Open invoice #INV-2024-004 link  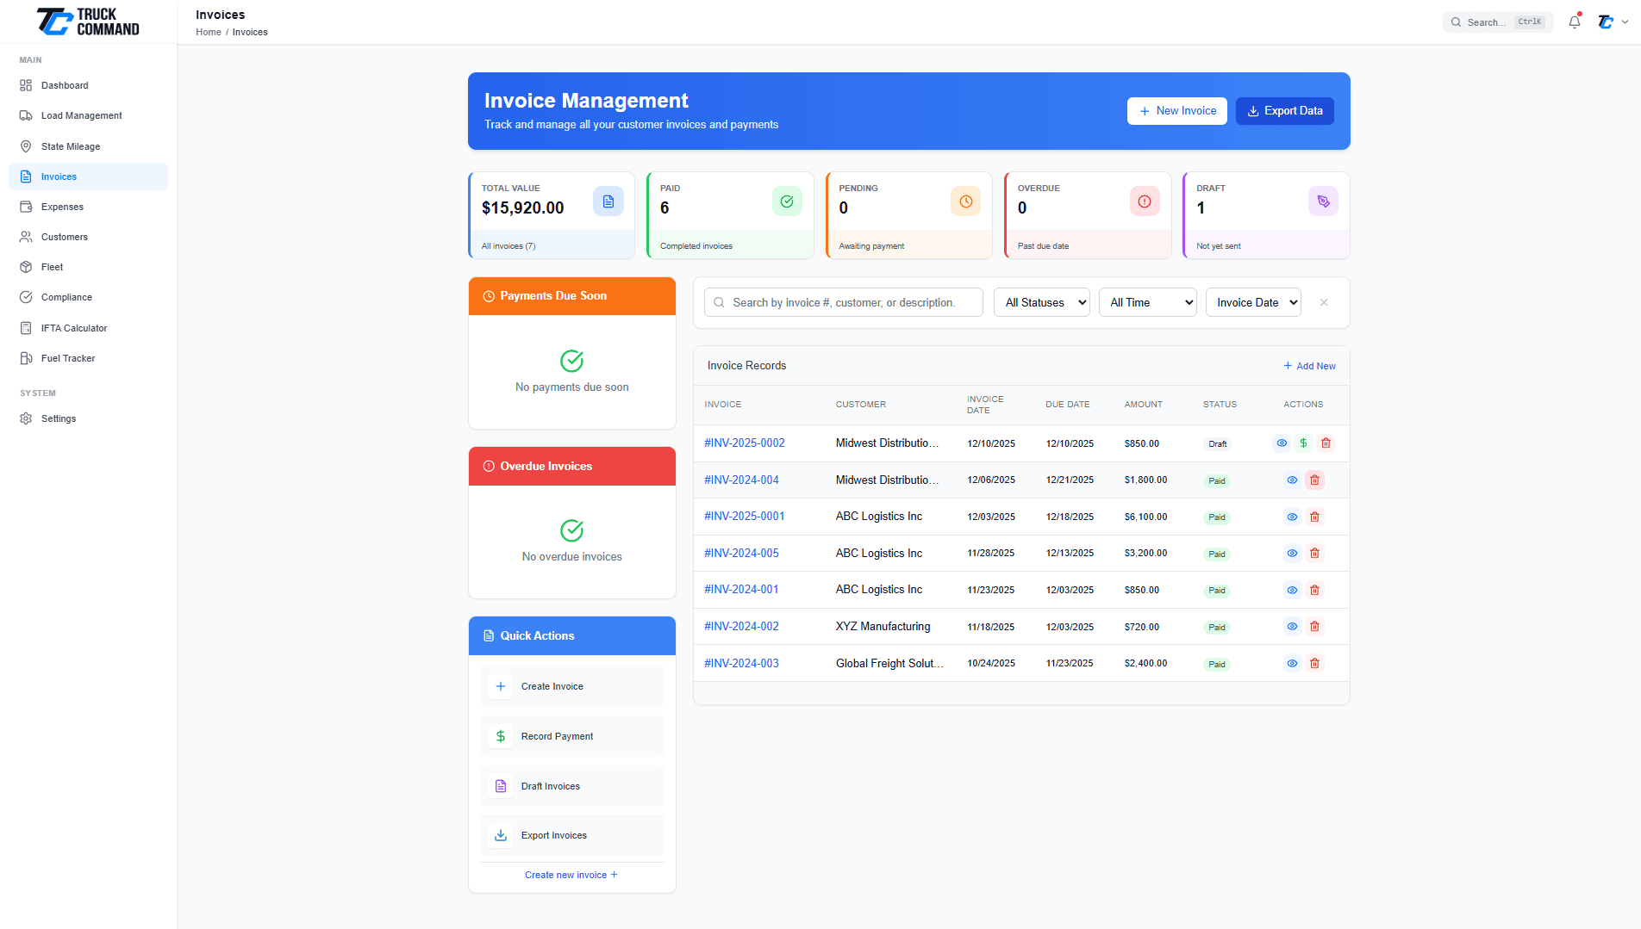741,480
